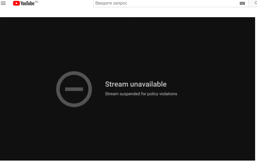Click the red YouTube play logo
Image resolution: width=257 pixels, height=162 pixels.
pyautogui.click(x=16, y=3)
